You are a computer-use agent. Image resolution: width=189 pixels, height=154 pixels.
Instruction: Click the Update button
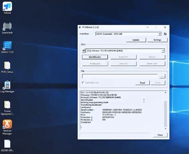(x=136, y=40)
